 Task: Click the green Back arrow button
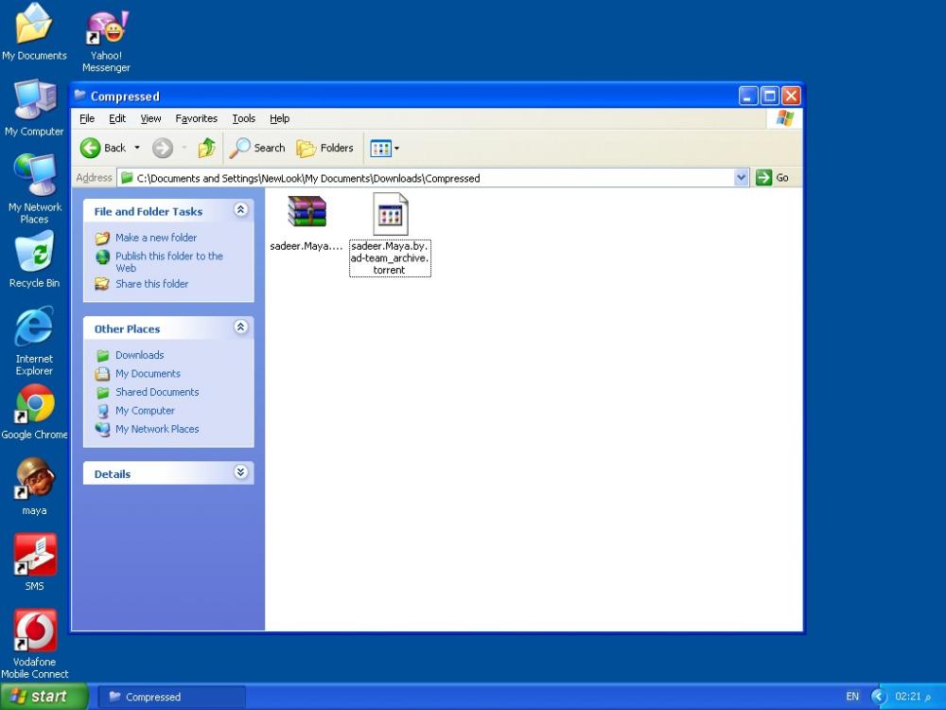point(90,148)
